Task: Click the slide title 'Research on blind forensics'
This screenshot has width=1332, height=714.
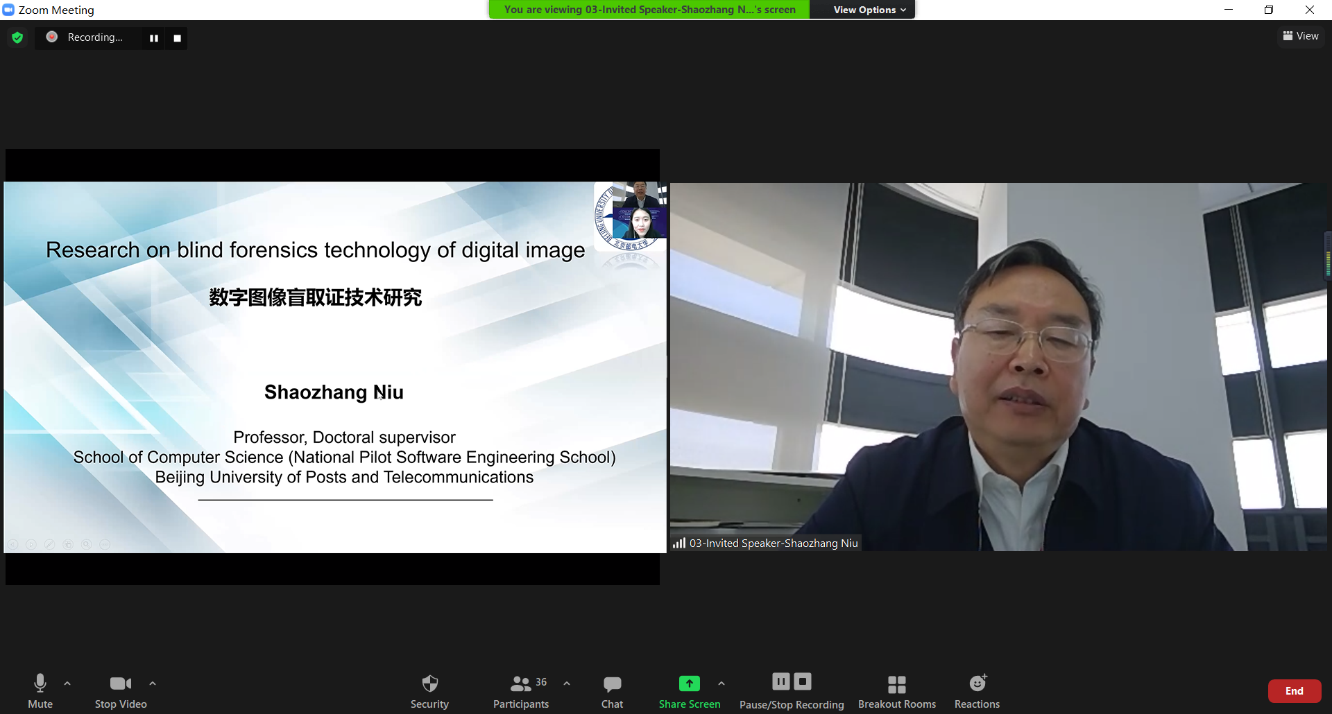Action: pos(316,250)
